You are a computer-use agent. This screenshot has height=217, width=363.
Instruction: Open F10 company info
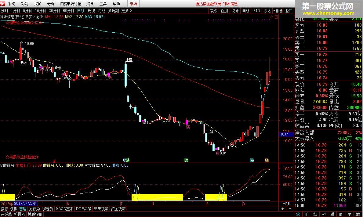click(x=256, y=11)
